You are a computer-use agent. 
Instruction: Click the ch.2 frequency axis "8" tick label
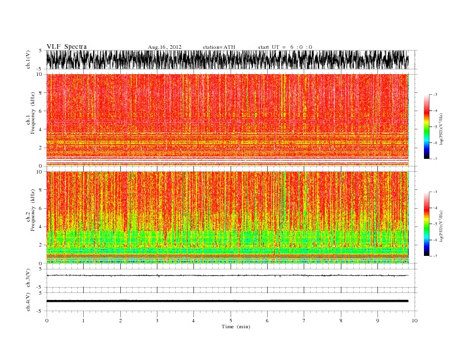point(41,190)
